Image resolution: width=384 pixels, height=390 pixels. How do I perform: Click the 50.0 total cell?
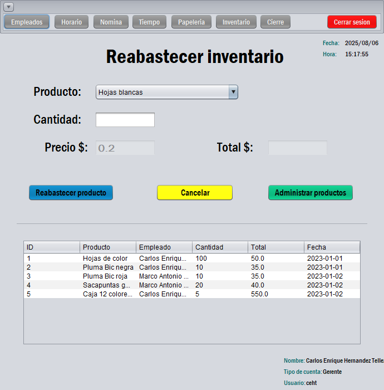click(276, 258)
